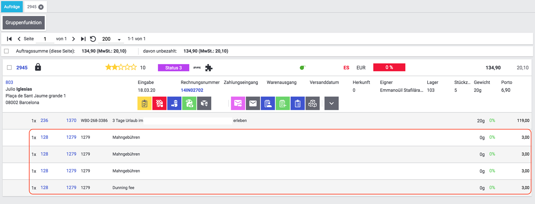The width and height of the screenshot is (535, 204).
Task: Click the red cancel-payment icon
Action: [159, 104]
